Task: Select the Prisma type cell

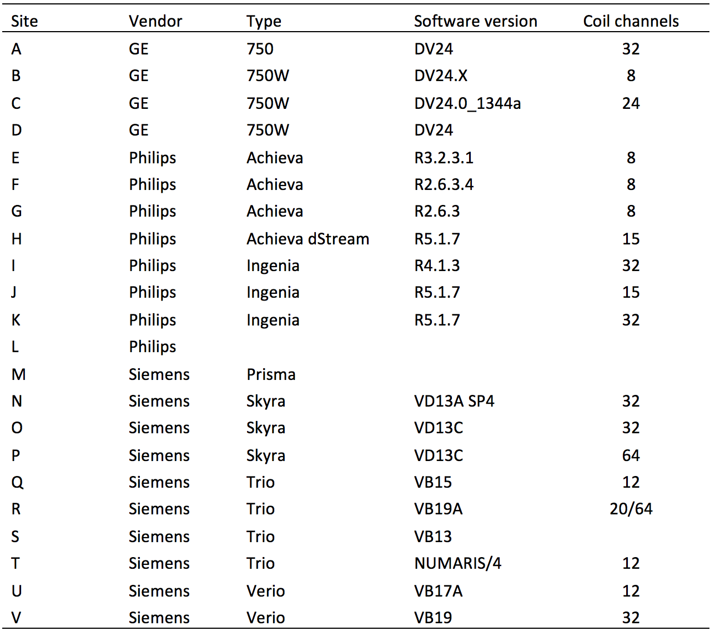Action: pos(271,374)
